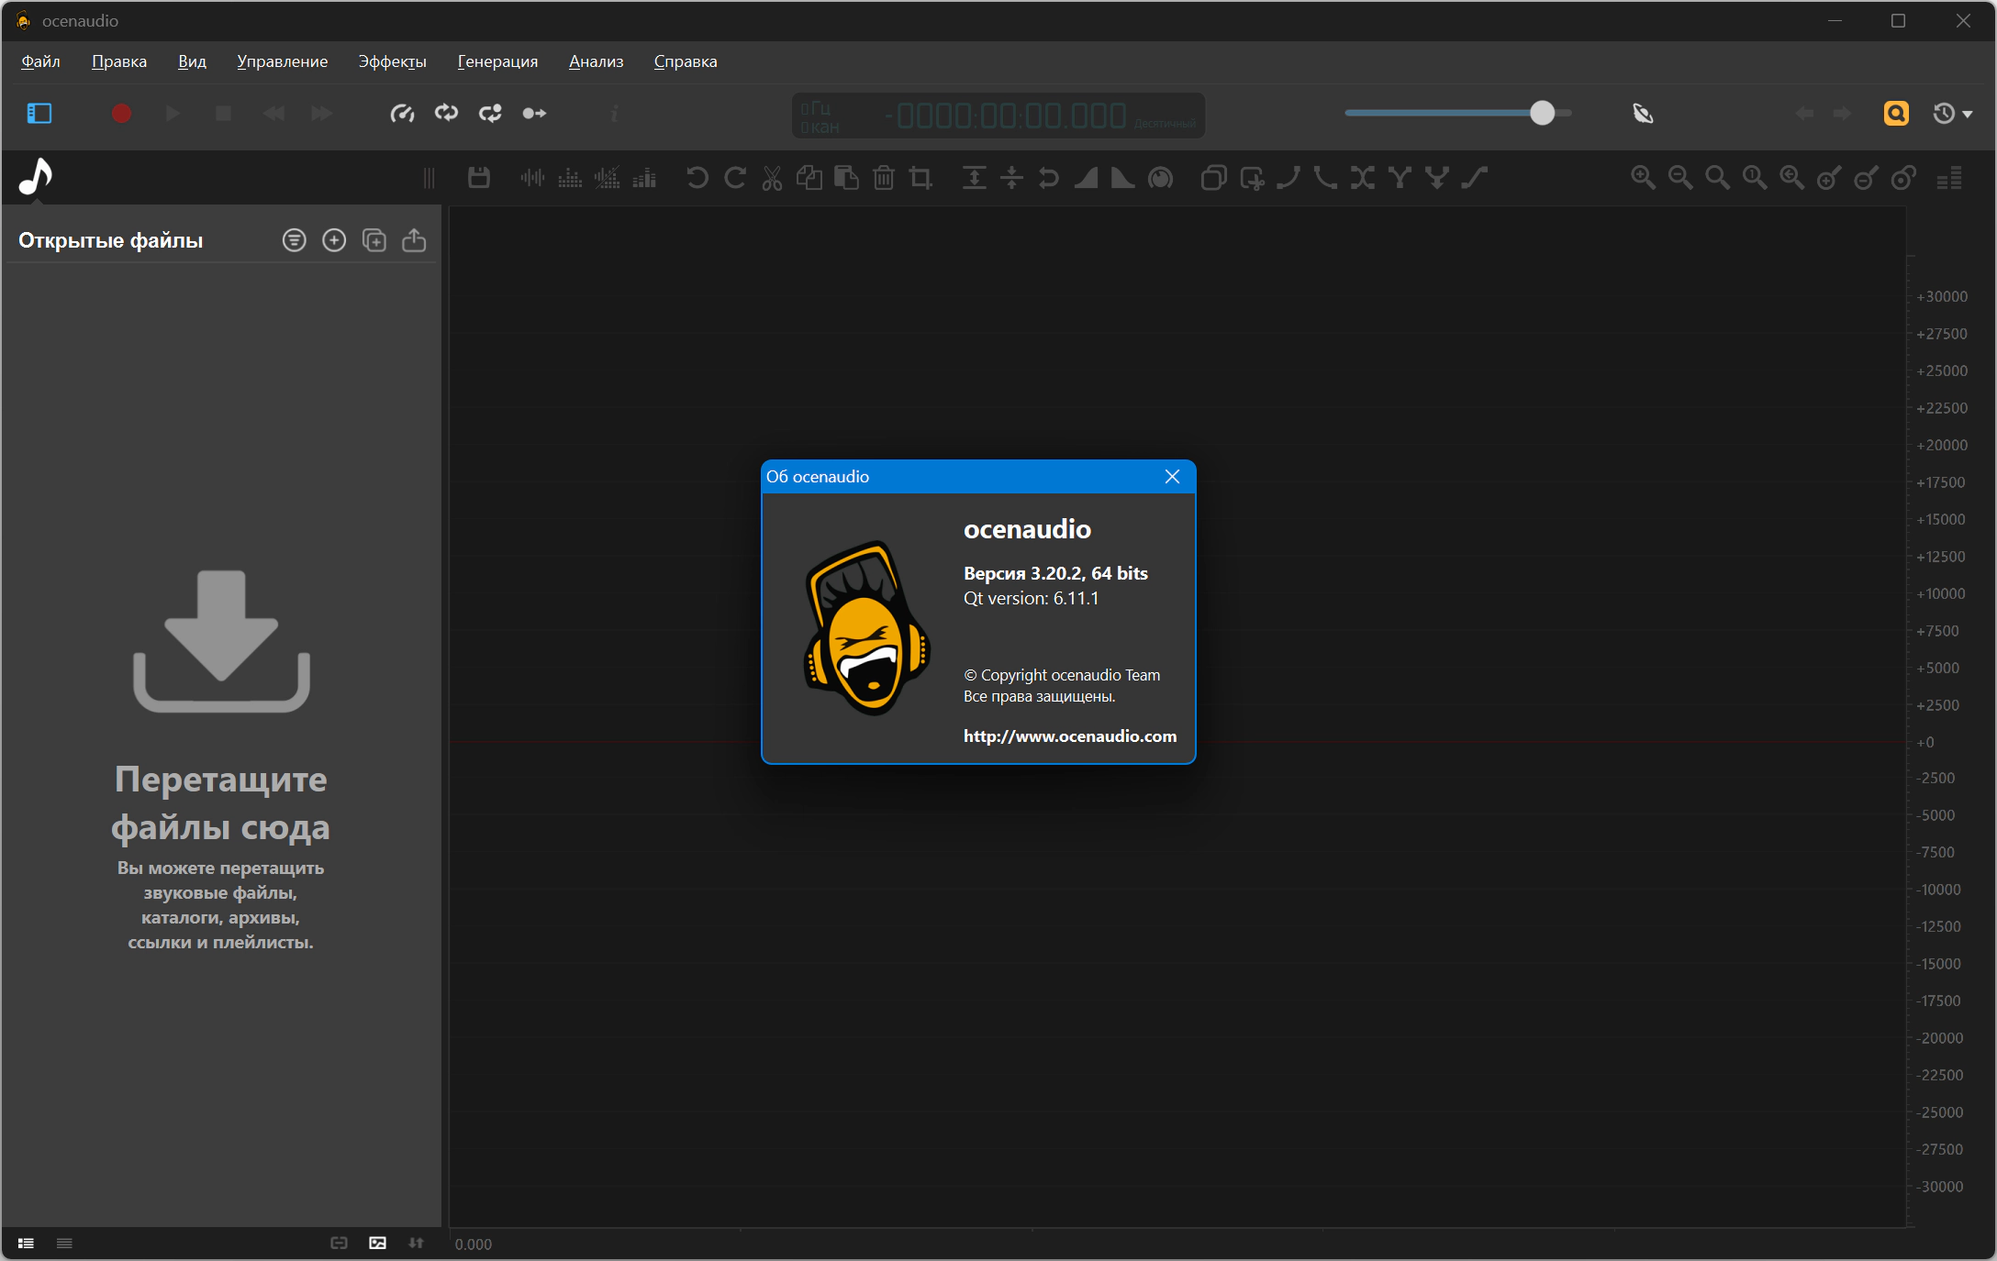Open the Справка menu
This screenshot has height=1261, width=1997.
coord(686,61)
